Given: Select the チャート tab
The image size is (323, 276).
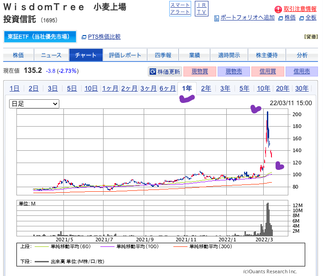Looking at the screenshot, I should point(86,55).
